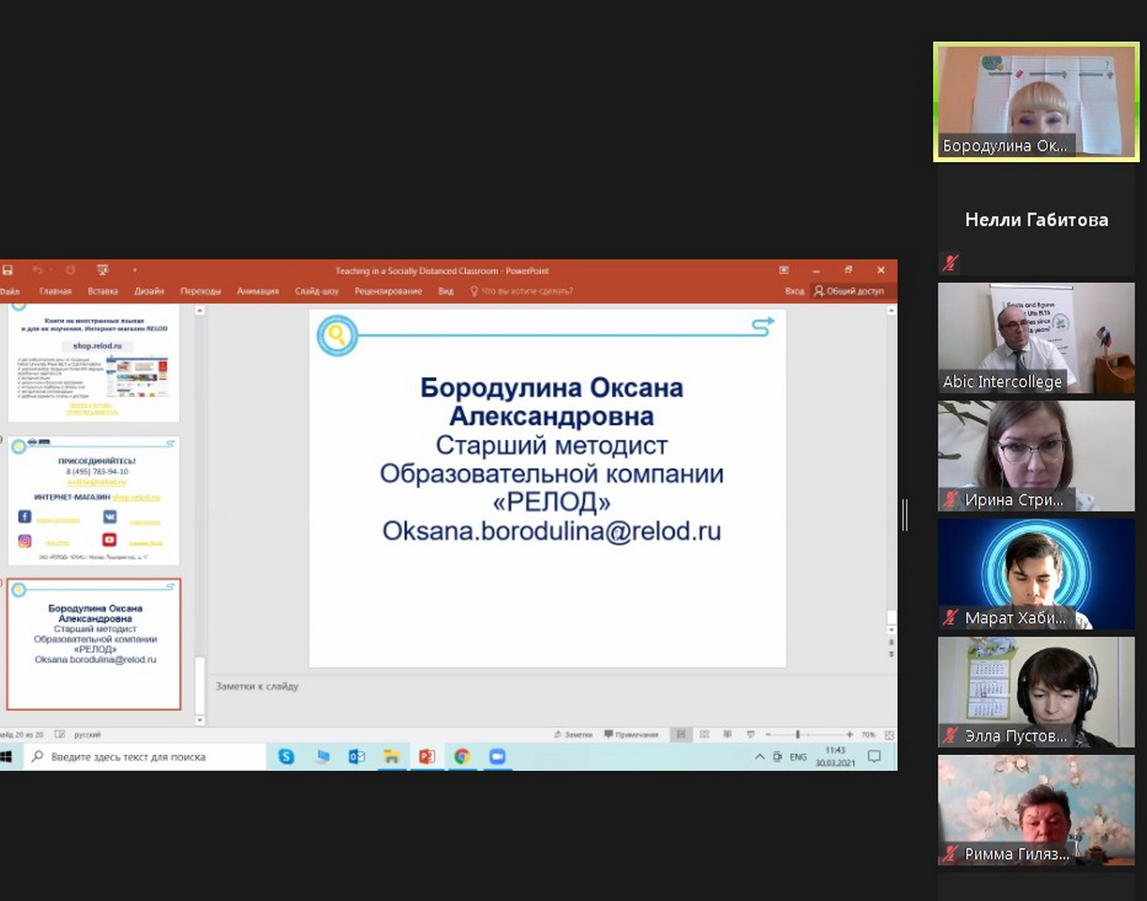Viewport: 1147px width, 901px height.
Task: Toggle normal view button in status bar
Action: [x=681, y=734]
